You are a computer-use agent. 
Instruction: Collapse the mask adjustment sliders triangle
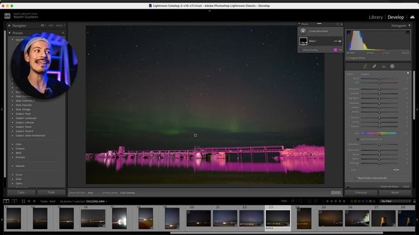click(x=408, y=73)
